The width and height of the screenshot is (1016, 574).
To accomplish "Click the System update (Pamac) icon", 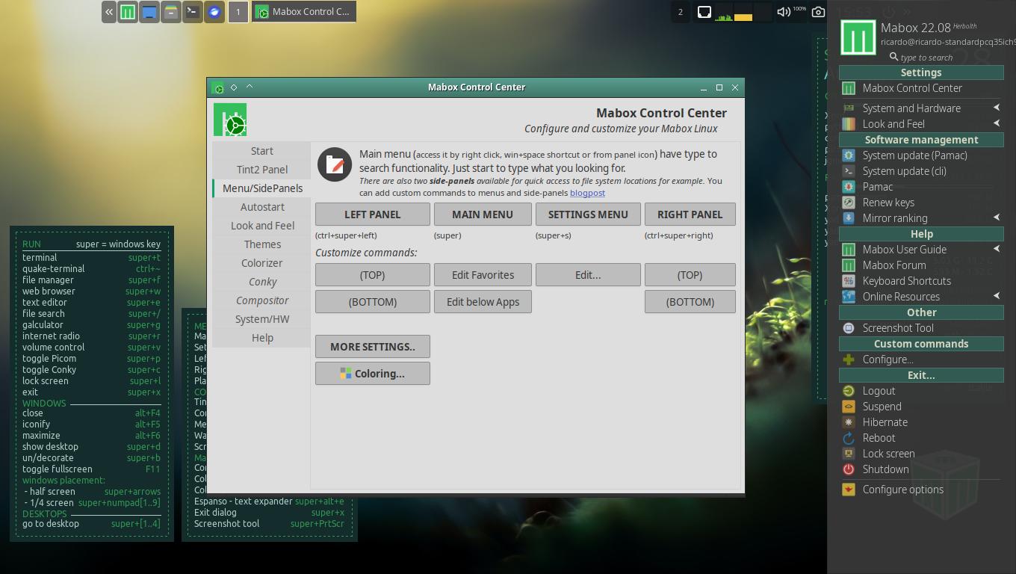I will pyautogui.click(x=849, y=155).
